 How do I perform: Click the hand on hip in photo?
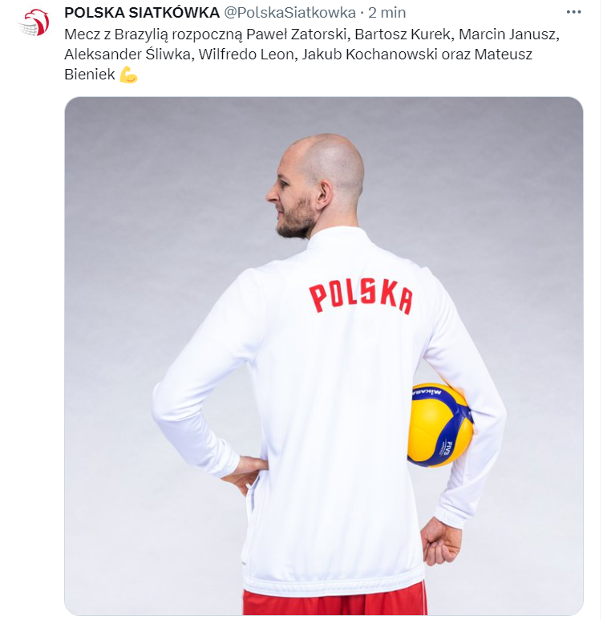tap(244, 474)
